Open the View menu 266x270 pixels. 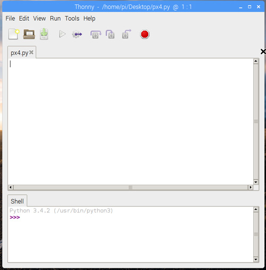tap(39, 19)
